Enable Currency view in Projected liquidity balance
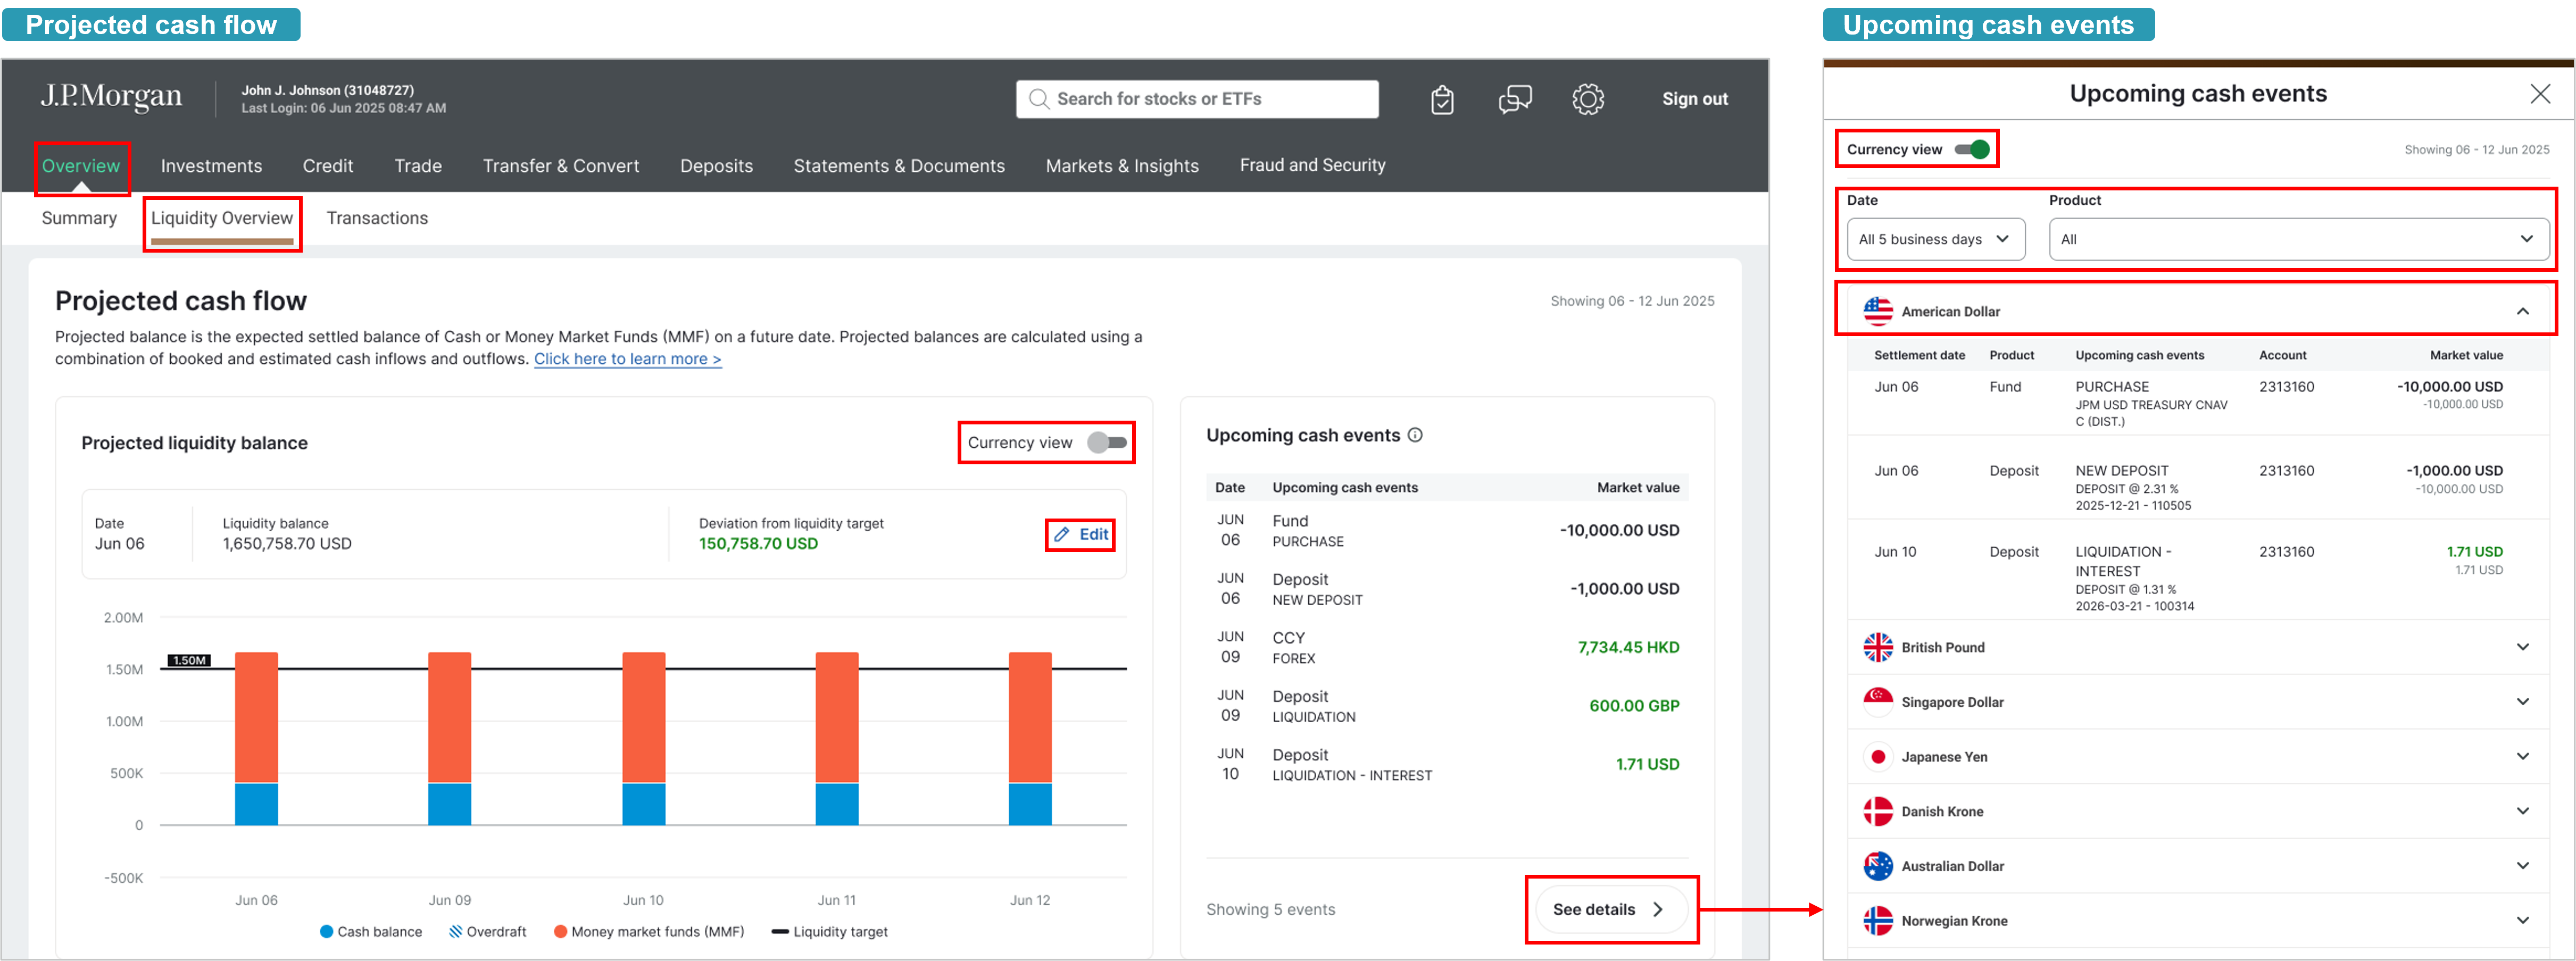Viewport: 2576px width, 961px height. pyautogui.click(x=1107, y=442)
